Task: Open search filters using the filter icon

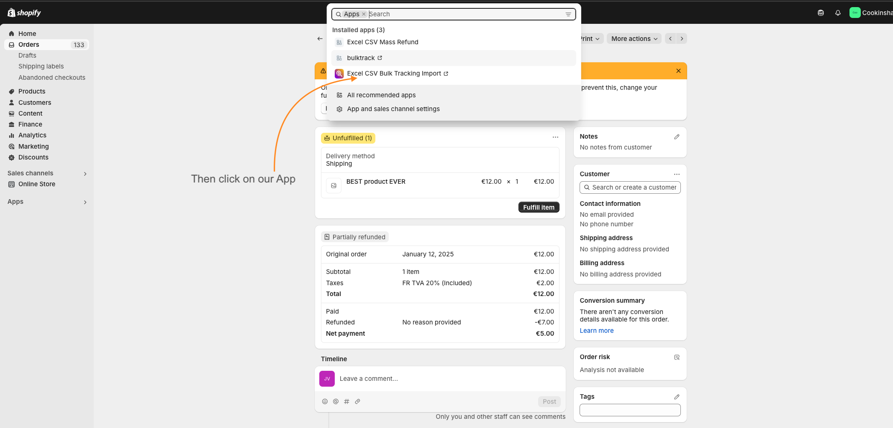Action: click(x=568, y=14)
